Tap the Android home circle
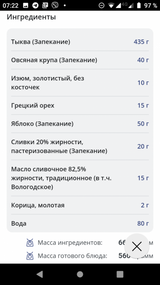160x285 pixels. pos(80,274)
